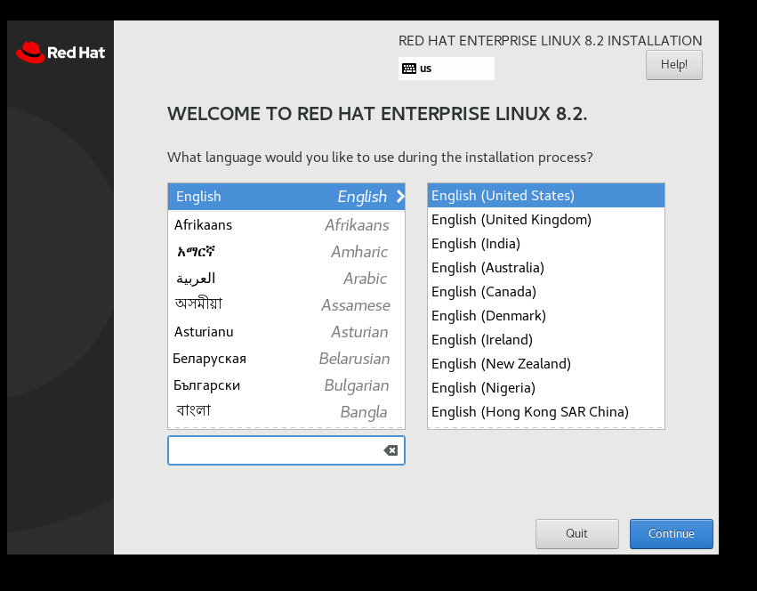Select English (Canada) locale
757x591 pixels.
(x=546, y=291)
